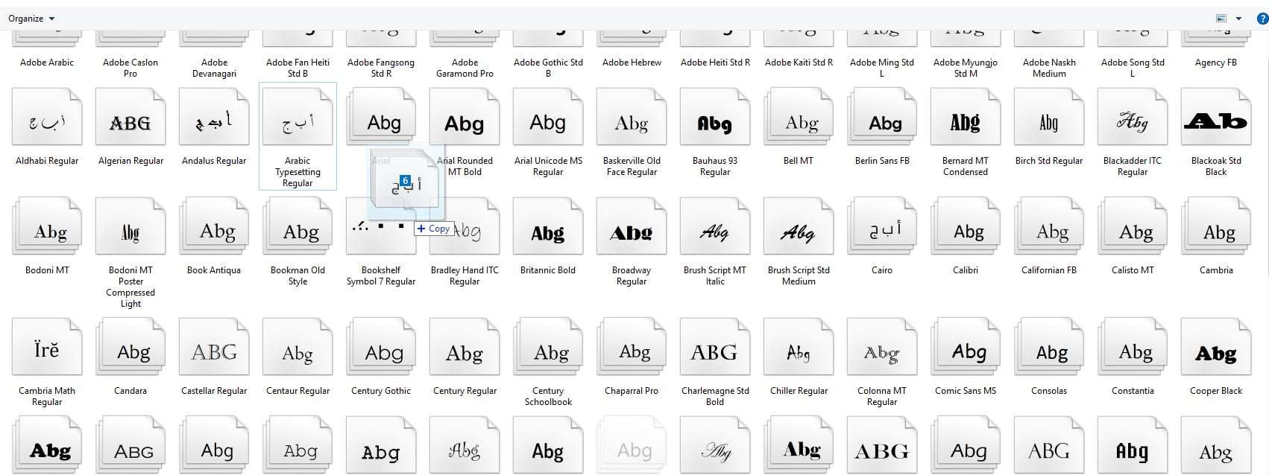Click the Agency FB font label
Image resolution: width=1269 pixels, height=475 pixels.
pos(1216,63)
